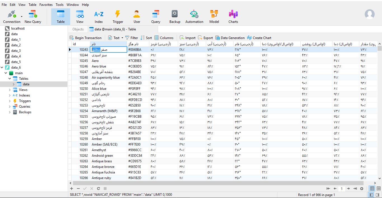This screenshot has width=382, height=198.
Task: Add a new record with plus icon
Action: pyautogui.click(x=72, y=189)
